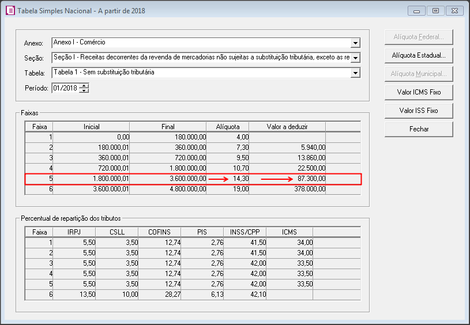The height and width of the screenshot is (325, 470).
Task: Click the window title document icon
Action: (10, 11)
